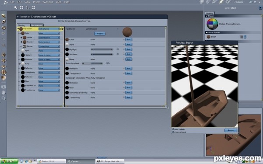263x164 pixels.
Task: Open the Color Mixer dropdown in shader tree
Action: tap(49, 33)
